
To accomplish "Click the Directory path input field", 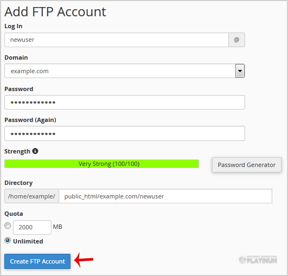I will (x=165, y=196).
